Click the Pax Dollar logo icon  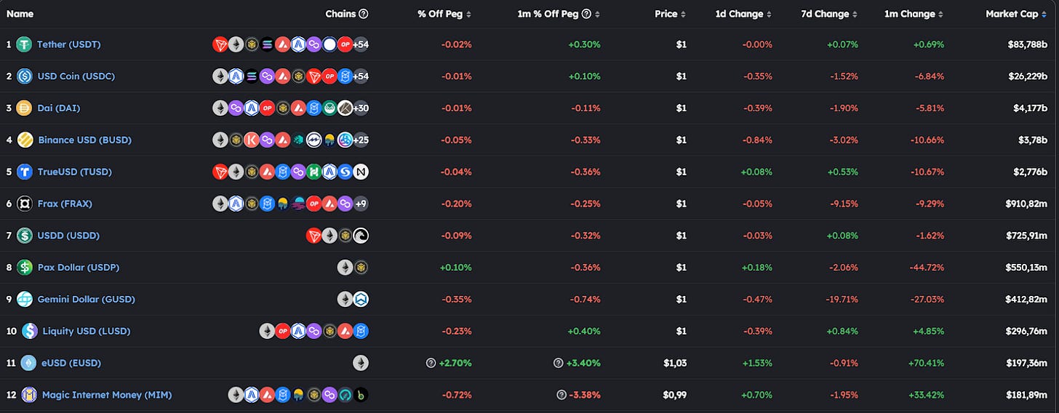pos(25,268)
